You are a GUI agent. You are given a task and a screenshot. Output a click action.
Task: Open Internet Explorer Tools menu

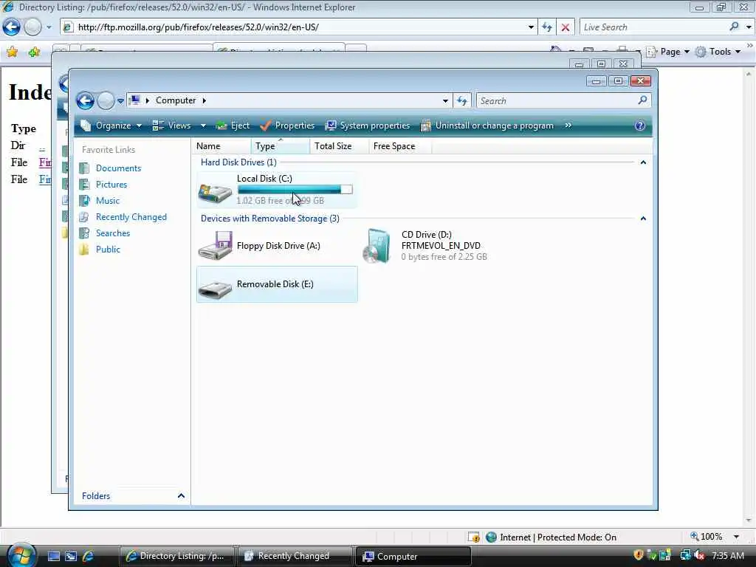coord(718,52)
